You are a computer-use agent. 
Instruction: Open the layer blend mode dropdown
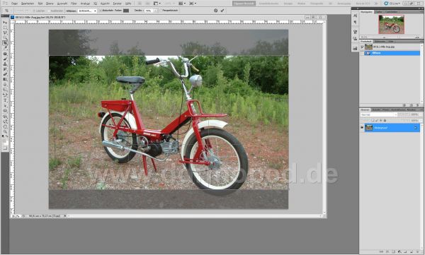(x=379, y=114)
